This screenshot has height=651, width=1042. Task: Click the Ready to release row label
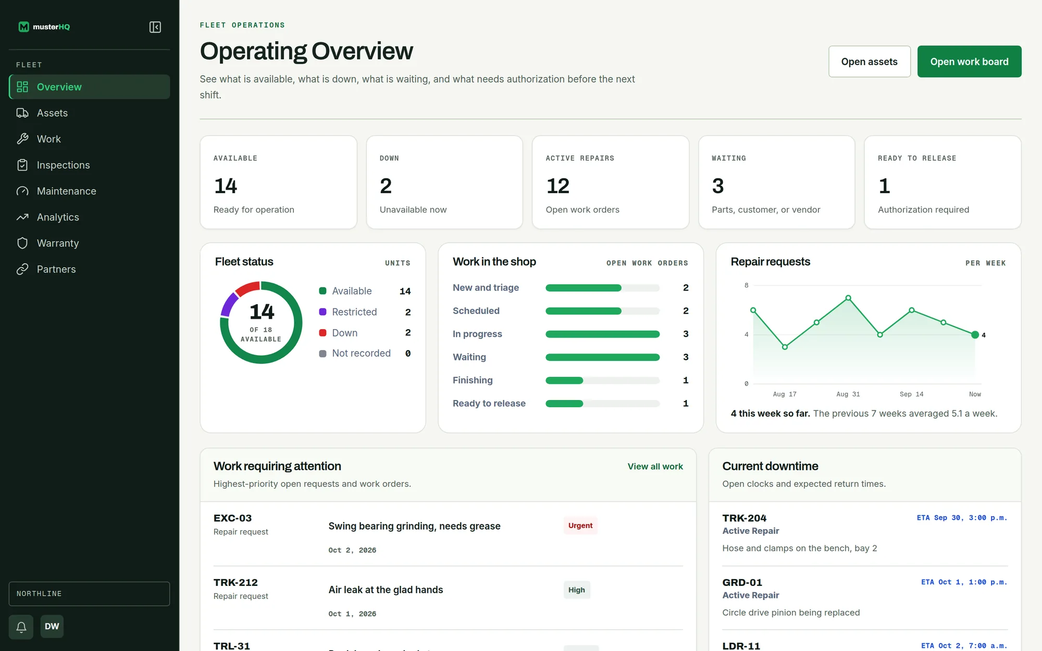pos(489,404)
